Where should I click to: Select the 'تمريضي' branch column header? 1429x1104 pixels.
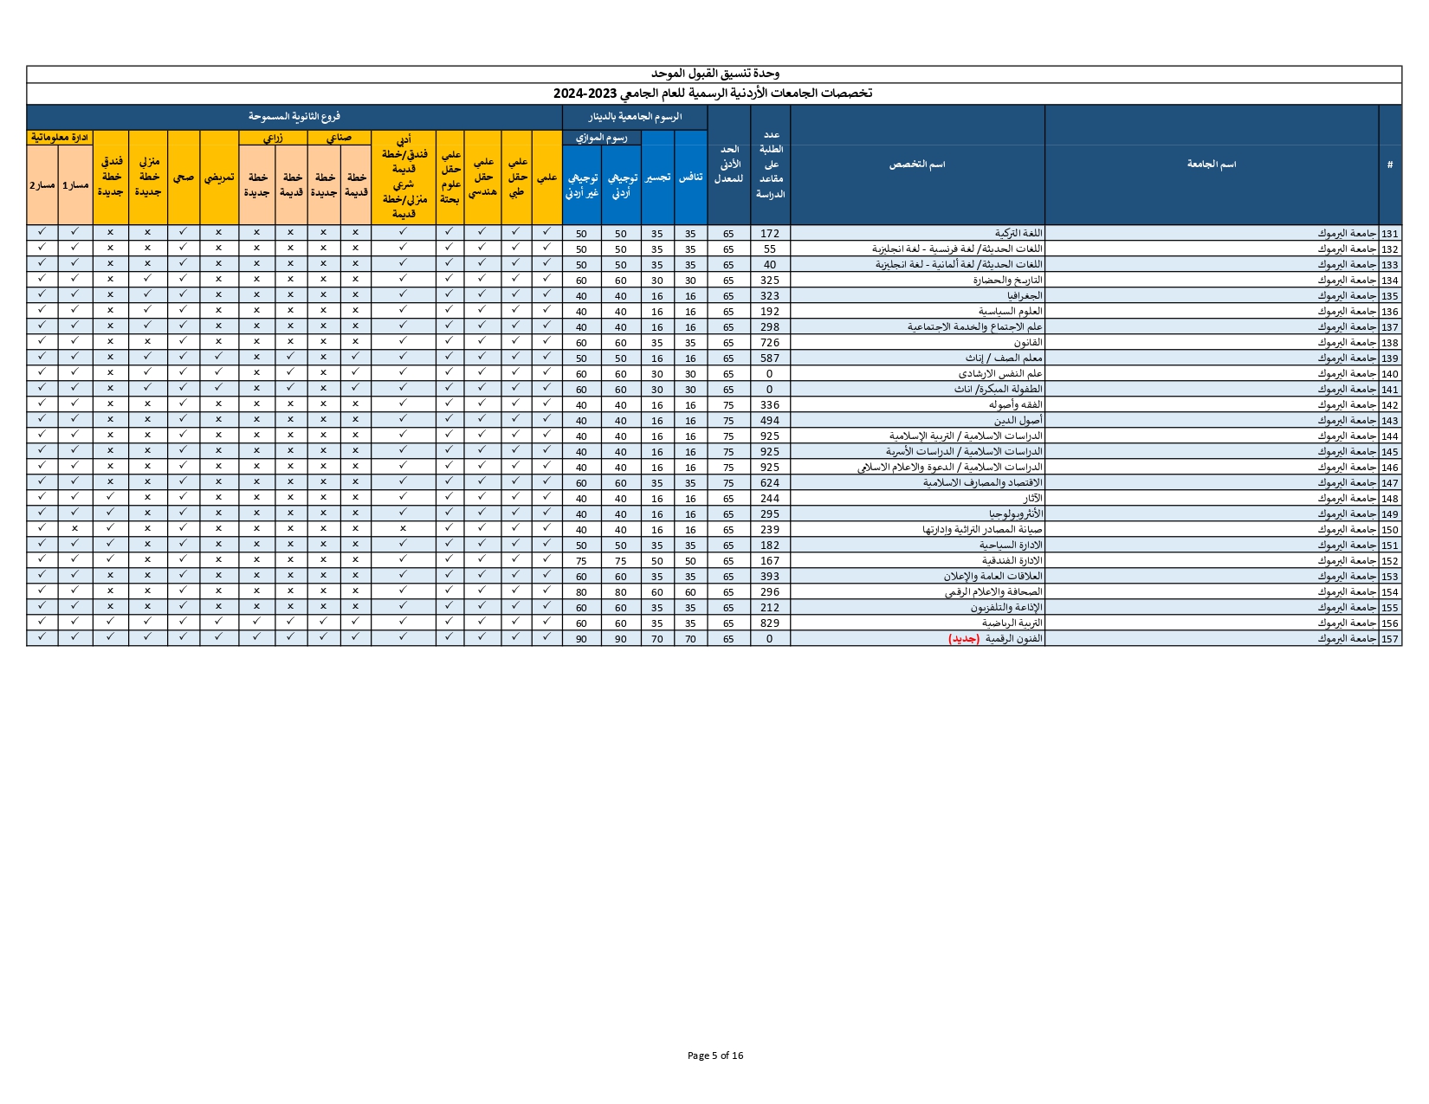pyautogui.click(x=219, y=178)
